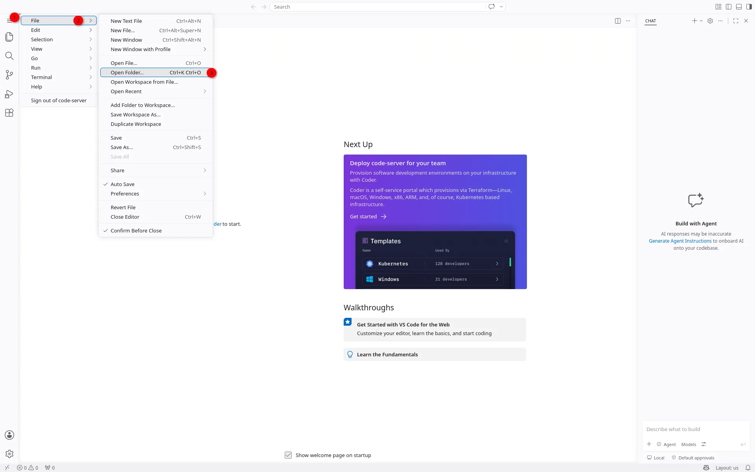The width and height of the screenshot is (755, 472).
Task: Open the Models picker in chat
Action: click(x=689, y=444)
